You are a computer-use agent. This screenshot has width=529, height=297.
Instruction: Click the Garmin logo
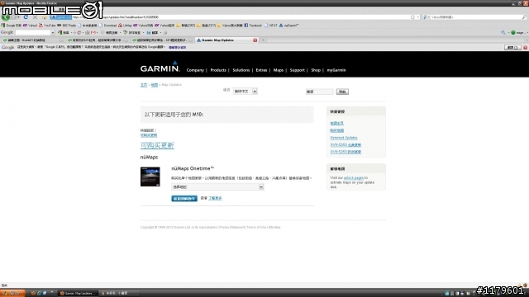[x=160, y=67]
